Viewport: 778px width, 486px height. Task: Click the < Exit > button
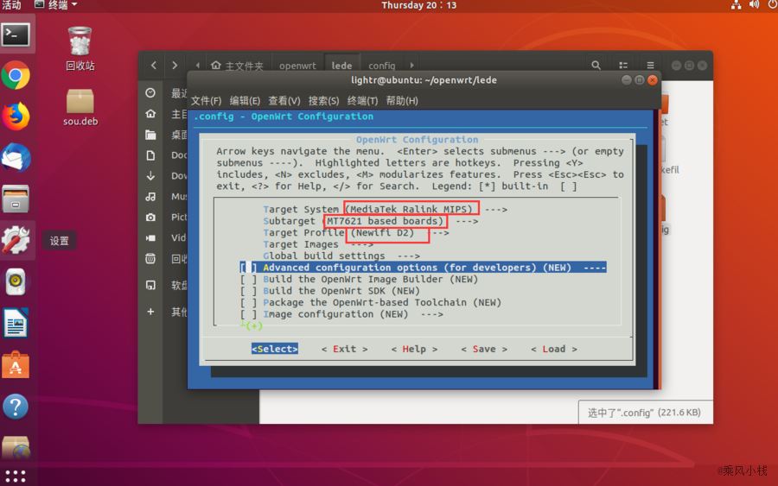click(344, 349)
